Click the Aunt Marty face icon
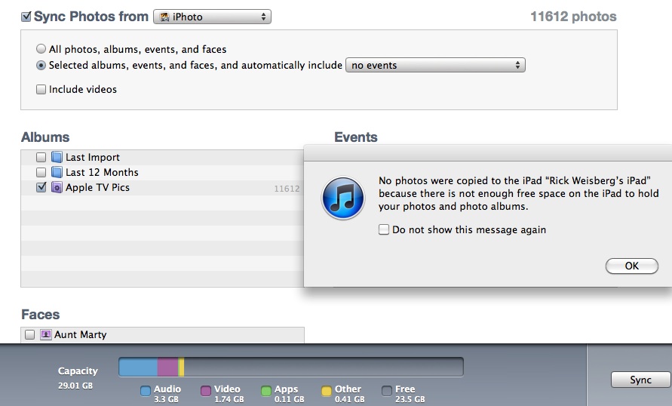The image size is (672, 406). click(x=45, y=334)
